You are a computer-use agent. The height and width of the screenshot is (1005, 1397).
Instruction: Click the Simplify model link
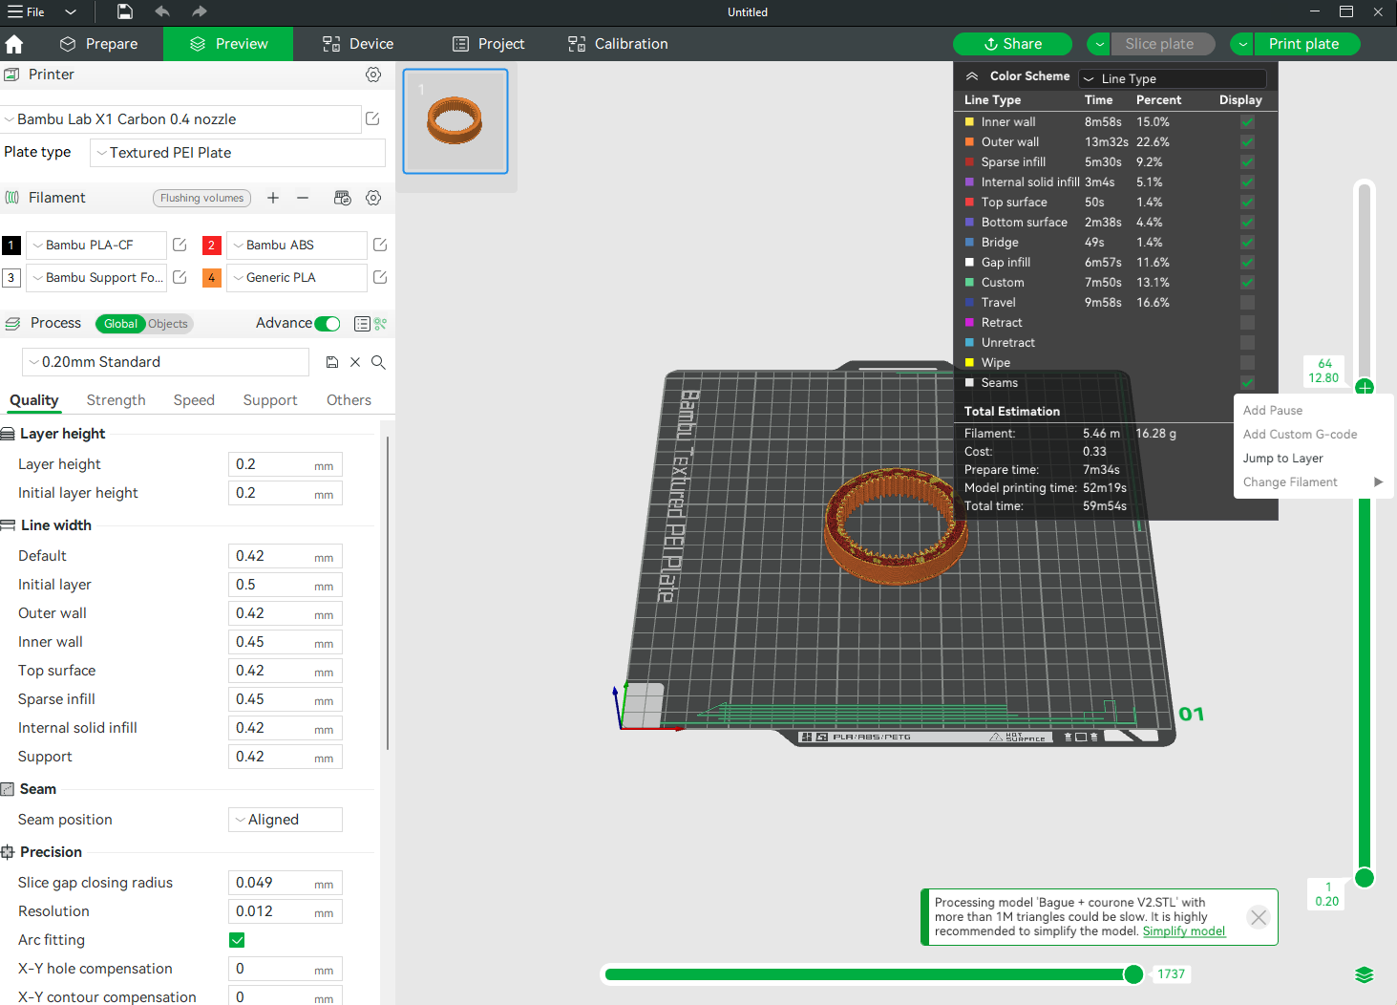pyautogui.click(x=1183, y=931)
